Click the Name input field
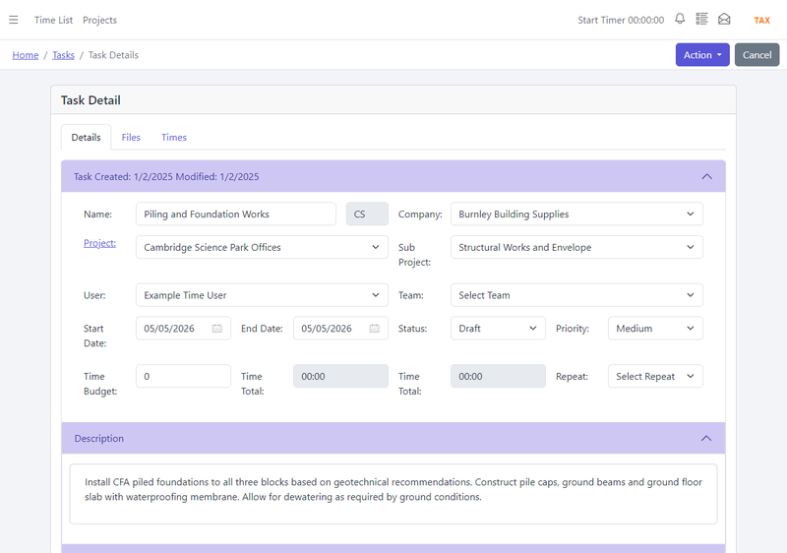 coord(236,215)
